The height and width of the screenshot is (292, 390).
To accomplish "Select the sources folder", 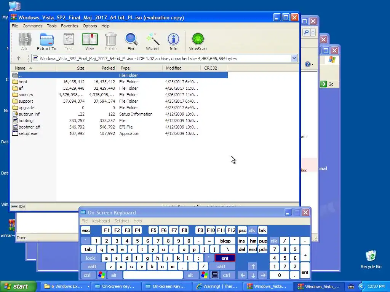I will pos(22,95).
